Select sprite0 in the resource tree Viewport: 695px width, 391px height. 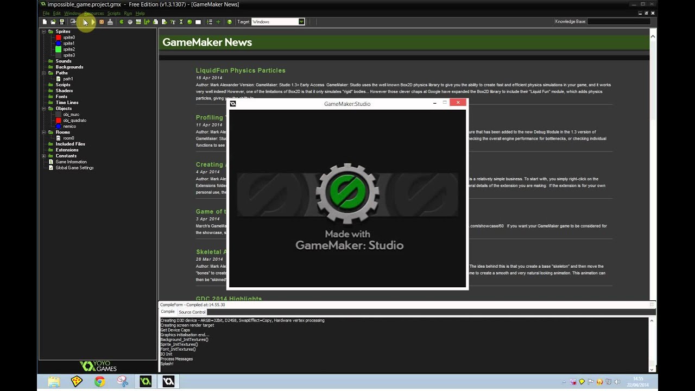(69, 37)
